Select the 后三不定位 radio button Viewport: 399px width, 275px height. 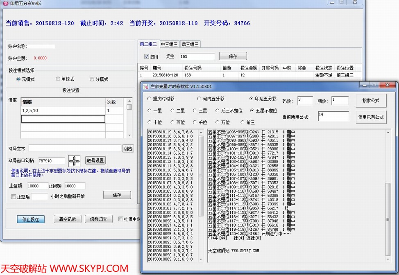click(x=218, y=111)
